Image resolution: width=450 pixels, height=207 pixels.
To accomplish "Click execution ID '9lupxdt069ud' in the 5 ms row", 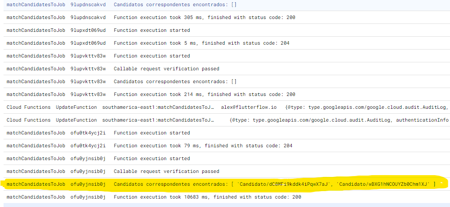I will [88, 43].
